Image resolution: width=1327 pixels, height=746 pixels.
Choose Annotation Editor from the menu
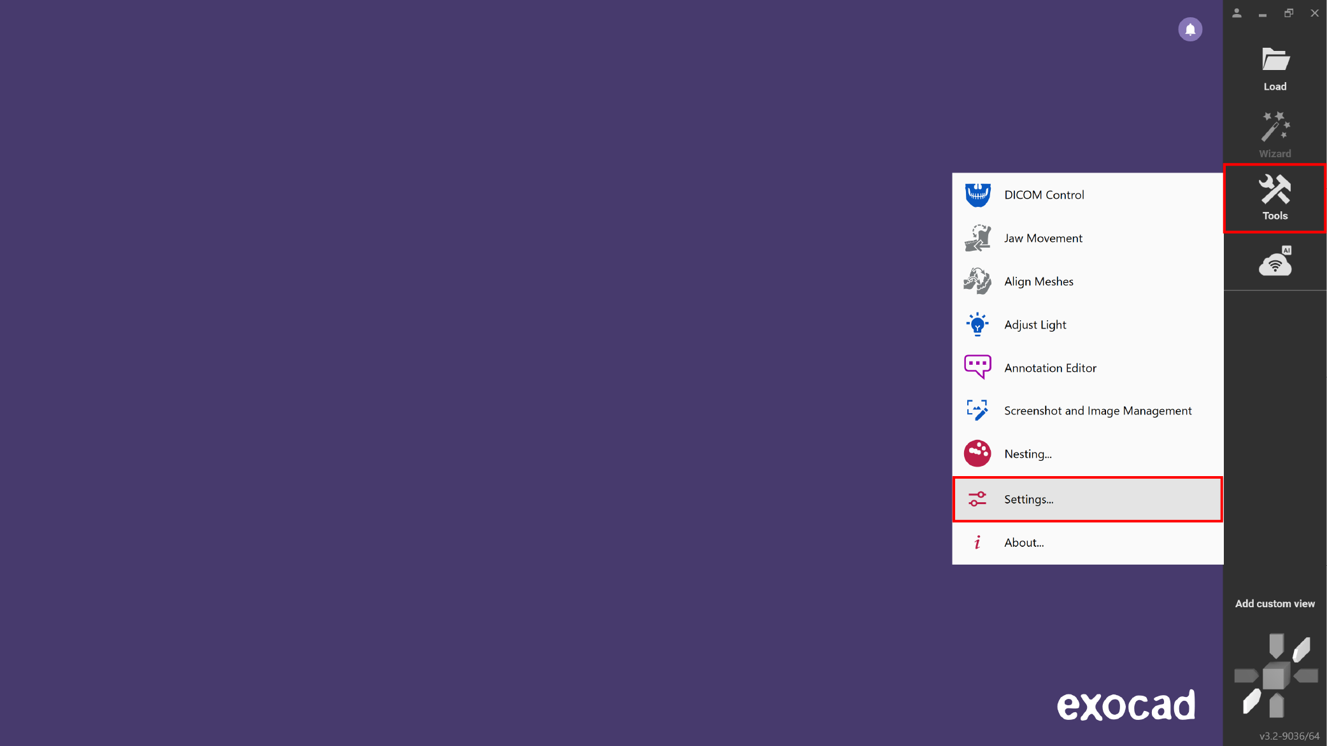click(1088, 368)
